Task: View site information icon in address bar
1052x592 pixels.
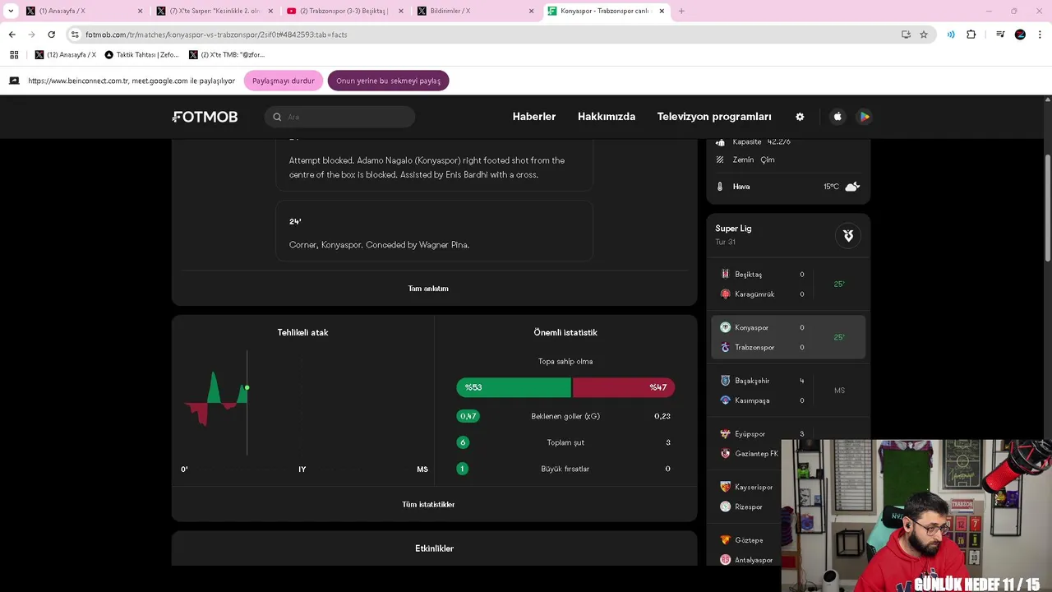Action: tap(75, 35)
